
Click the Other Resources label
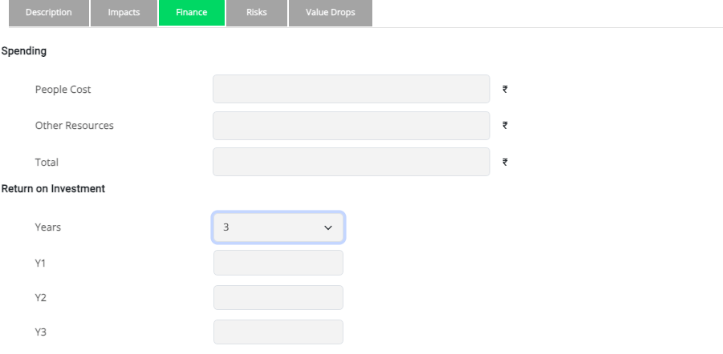pyautogui.click(x=74, y=126)
